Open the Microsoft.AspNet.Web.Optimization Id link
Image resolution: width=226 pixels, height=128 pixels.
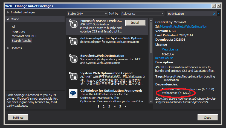click(x=184, y=26)
